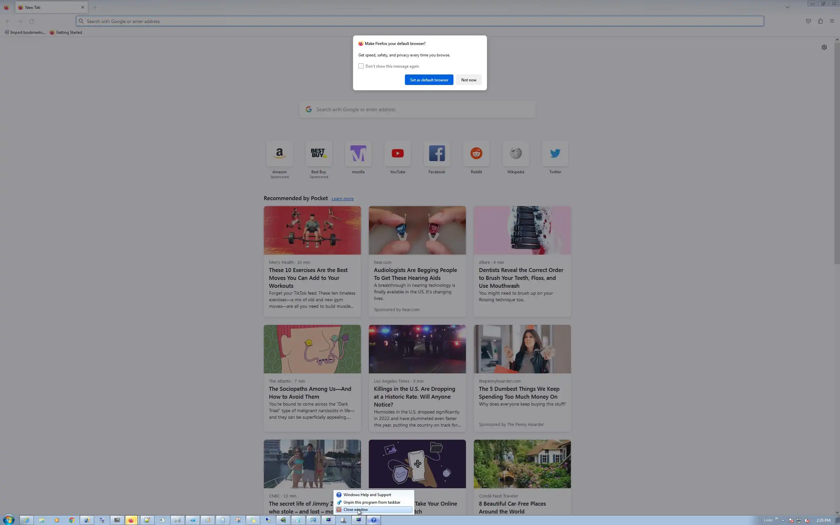Show hidden system tray icons
The image size is (840, 525).
tap(783, 520)
